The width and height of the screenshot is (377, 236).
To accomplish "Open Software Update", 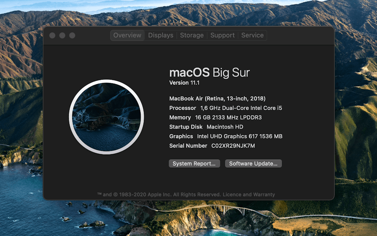I will 253,163.
